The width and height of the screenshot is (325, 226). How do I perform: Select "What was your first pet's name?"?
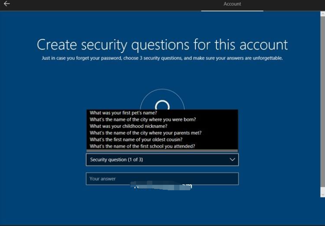[124, 113]
